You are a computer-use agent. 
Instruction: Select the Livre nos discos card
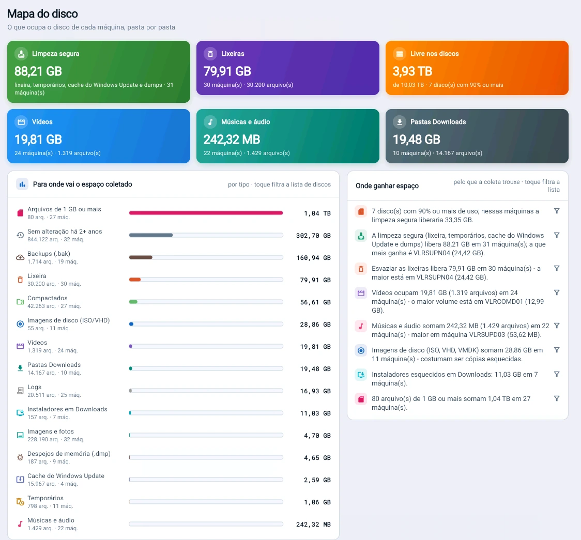pyautogui.click(x=477, y=68)
